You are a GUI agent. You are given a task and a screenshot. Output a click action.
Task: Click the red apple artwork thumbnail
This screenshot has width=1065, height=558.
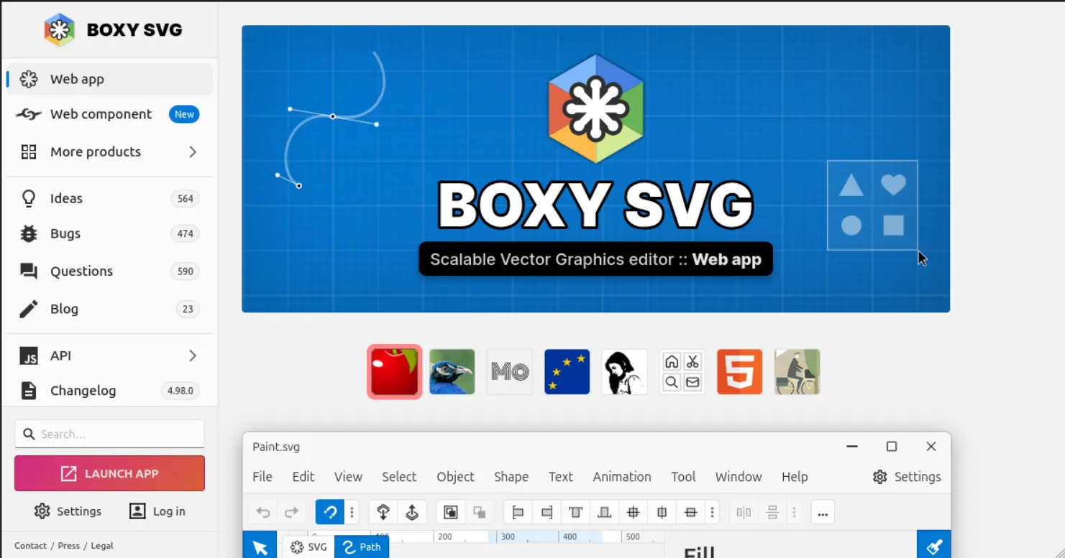pos(394,371)
